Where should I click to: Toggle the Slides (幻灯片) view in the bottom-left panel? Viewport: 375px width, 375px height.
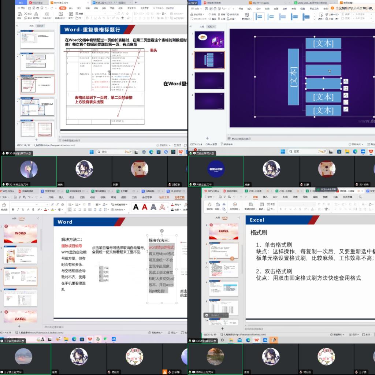(22, 218)
